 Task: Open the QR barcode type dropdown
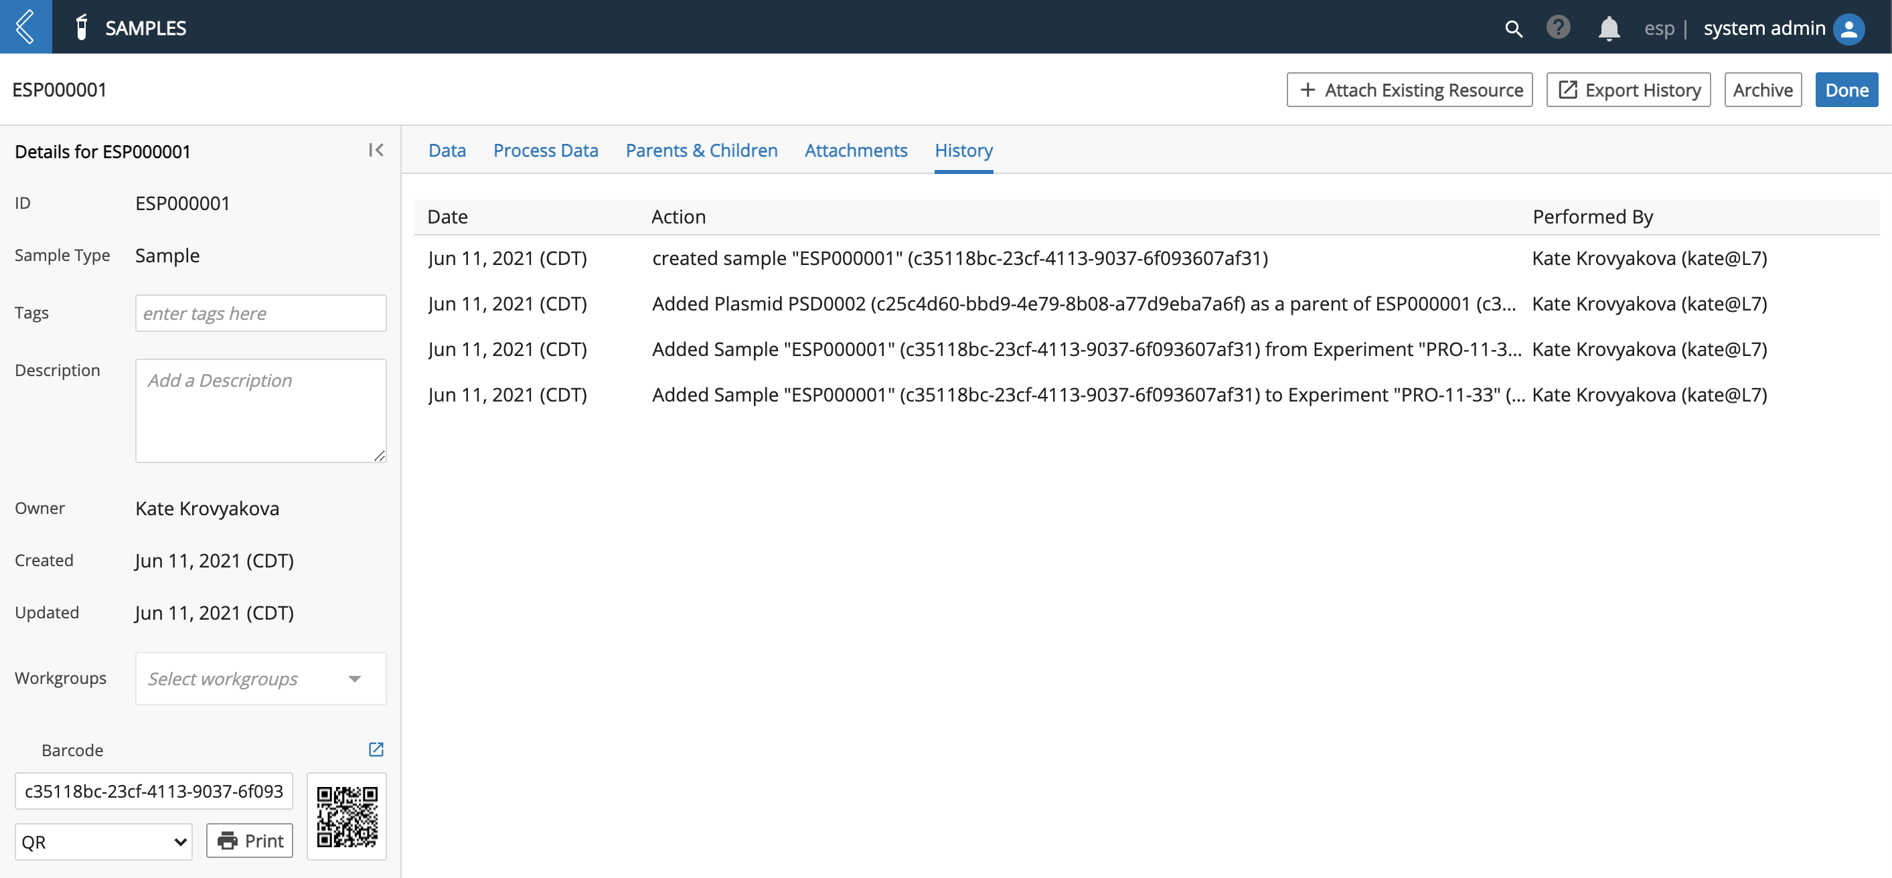click(104, 841)
